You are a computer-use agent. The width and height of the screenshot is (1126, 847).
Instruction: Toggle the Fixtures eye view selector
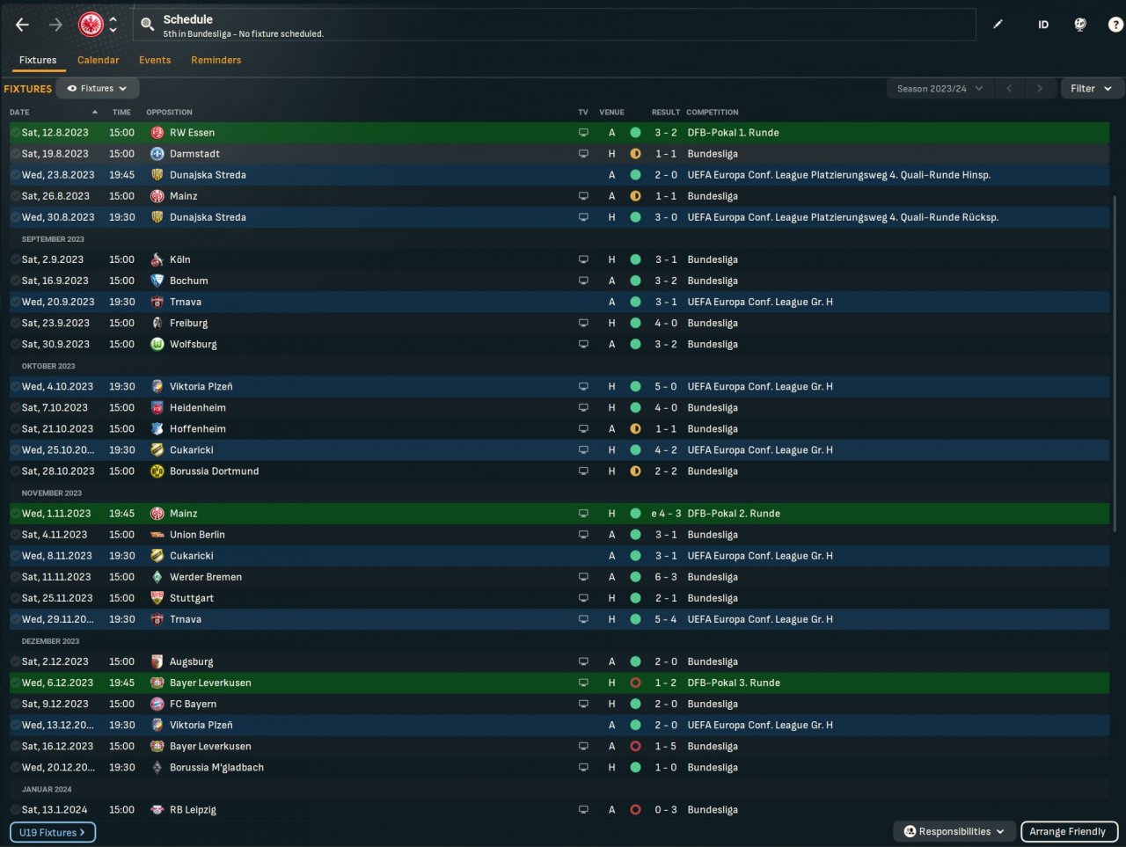[98, 89]
